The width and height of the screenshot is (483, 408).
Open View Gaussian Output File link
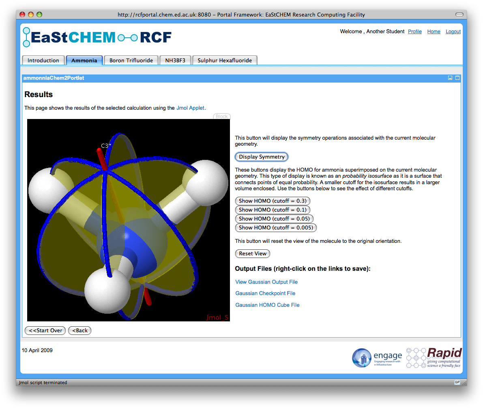click(x=266, y=282)
